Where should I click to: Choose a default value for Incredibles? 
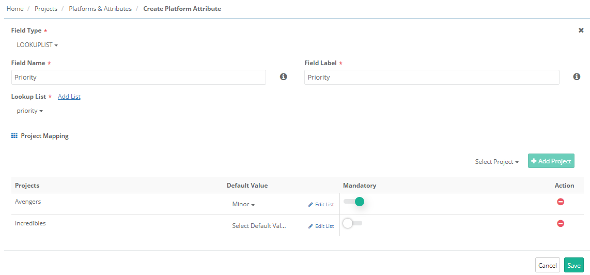259,226
